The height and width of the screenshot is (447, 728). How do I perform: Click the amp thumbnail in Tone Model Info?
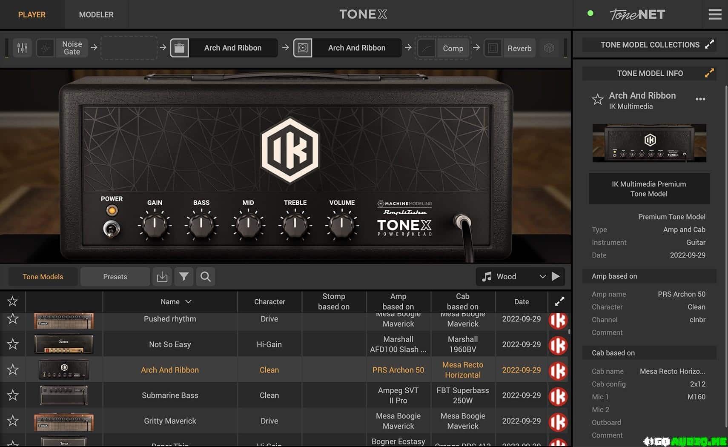[649, 143]
